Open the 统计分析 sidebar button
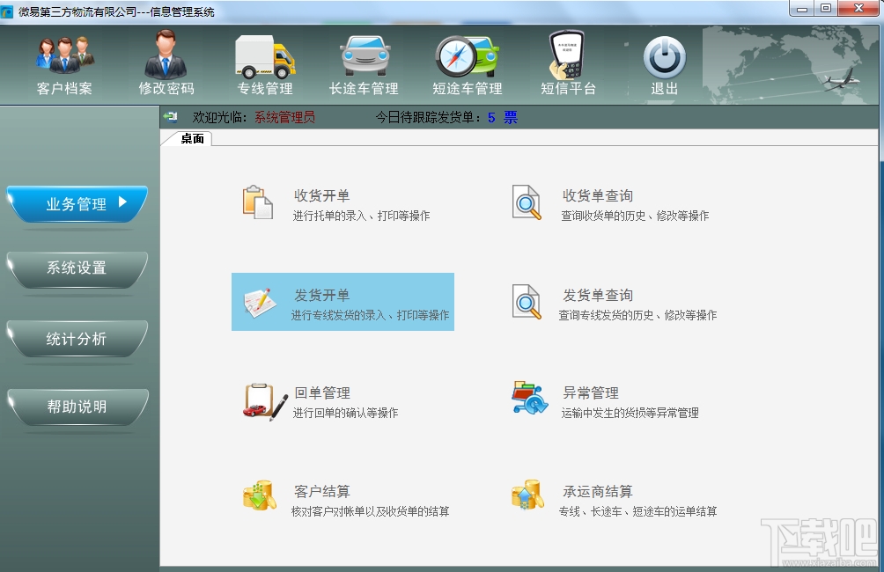 tap(77, 339)
